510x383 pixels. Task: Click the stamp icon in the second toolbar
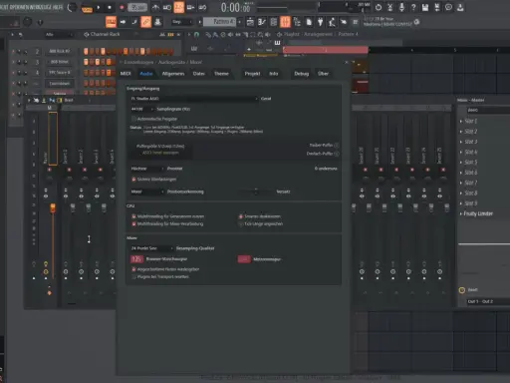pos(157,22)
